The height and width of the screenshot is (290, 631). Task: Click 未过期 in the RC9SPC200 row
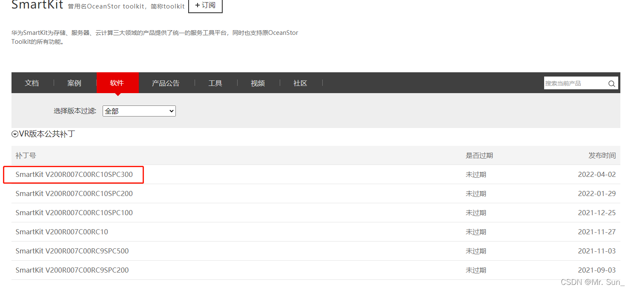pyautogui.click(x=476, y=270)
